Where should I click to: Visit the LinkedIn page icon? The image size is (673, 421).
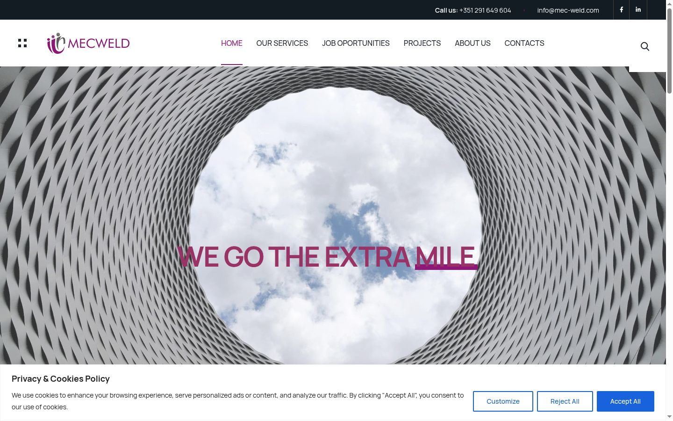[638, 9]
